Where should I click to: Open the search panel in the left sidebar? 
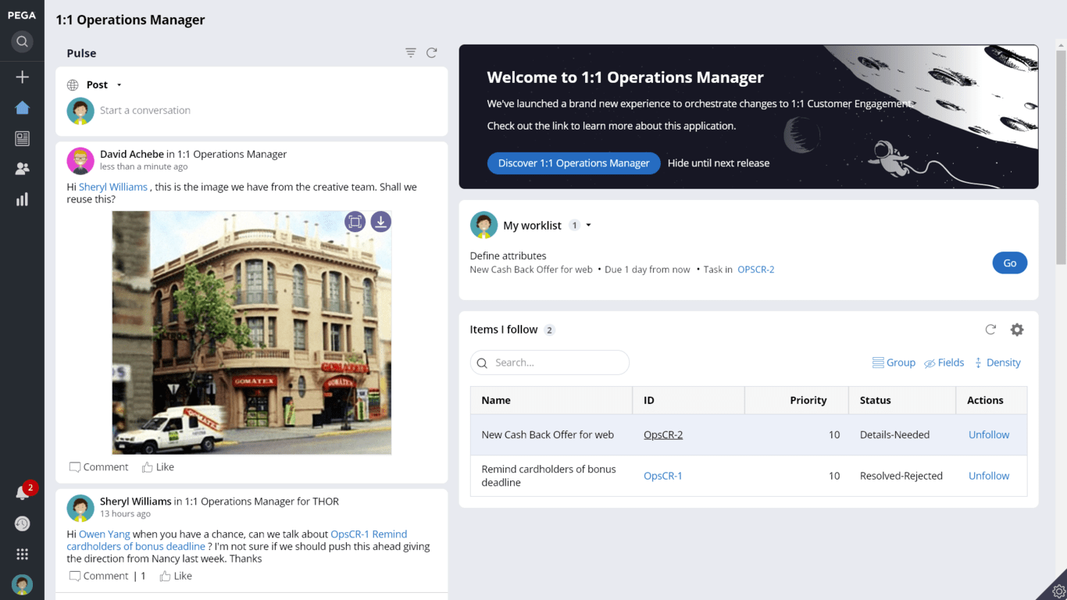[x=22, y=41]
